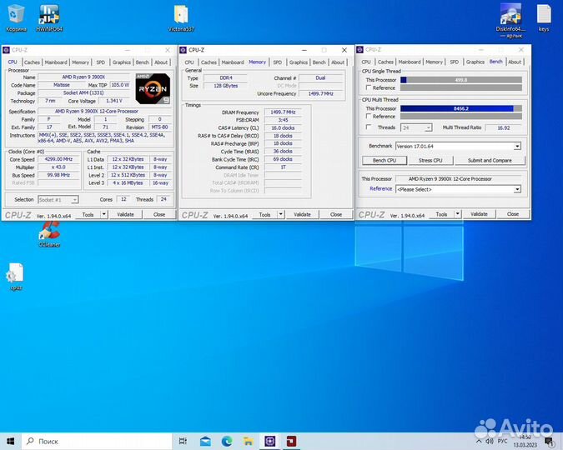563x450 pixels.
Task: Click the Multi Thread Ratio value 16.92
Action: [504, 127]
